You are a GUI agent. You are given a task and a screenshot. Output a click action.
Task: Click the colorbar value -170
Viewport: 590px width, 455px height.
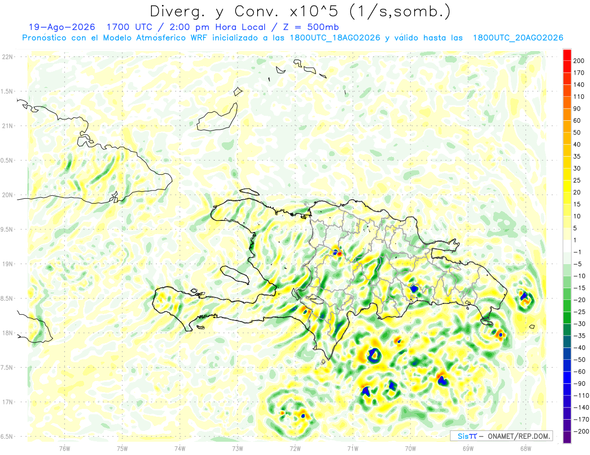tap(582, 420)
